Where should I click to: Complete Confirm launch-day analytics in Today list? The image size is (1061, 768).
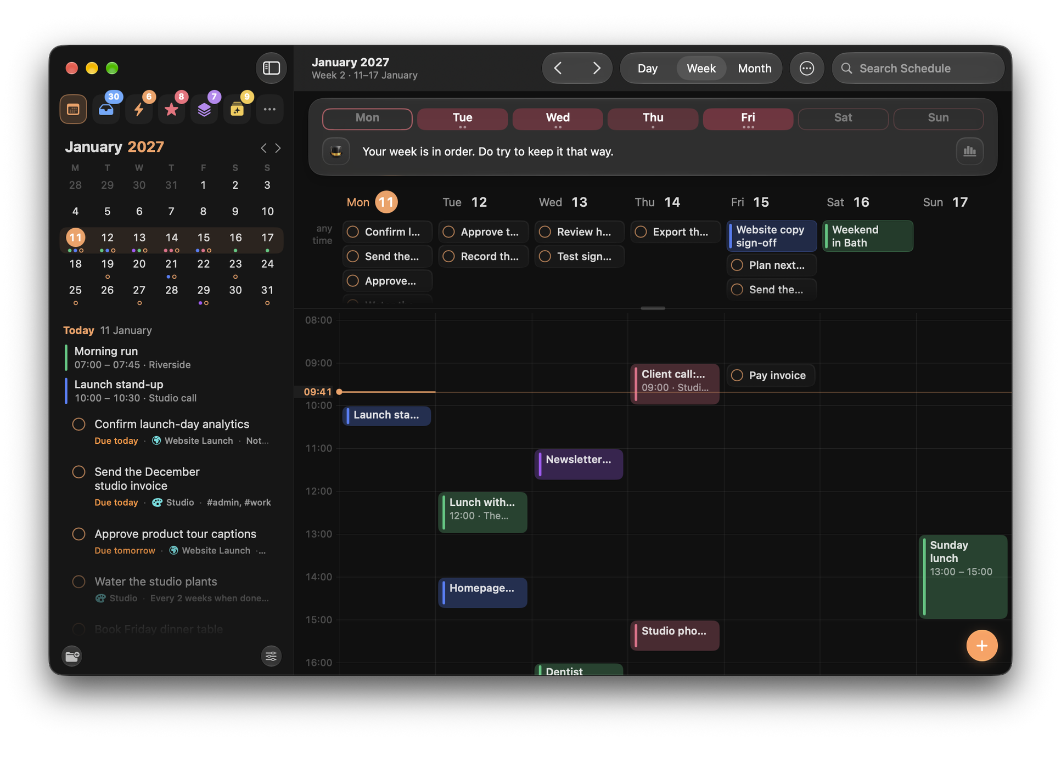[79, 424]
